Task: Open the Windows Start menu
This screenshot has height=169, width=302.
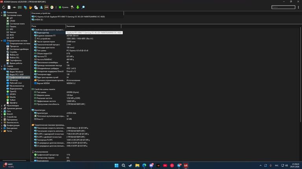Action: pyautogui.click(x=116, y=165)
